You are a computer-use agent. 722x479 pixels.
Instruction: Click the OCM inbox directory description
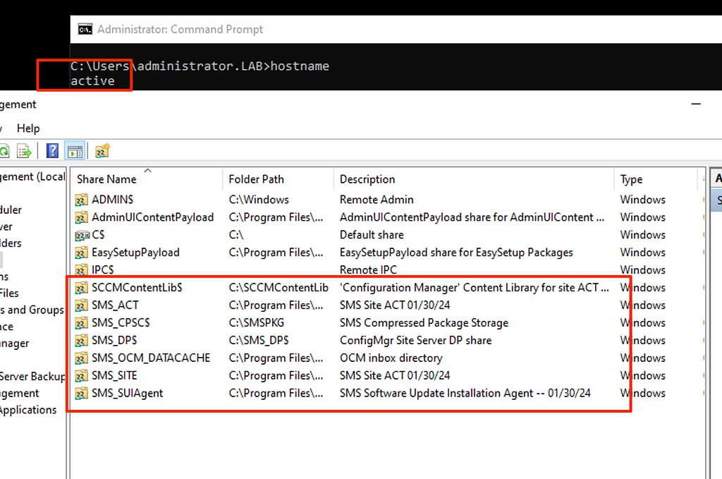[391, 358]
